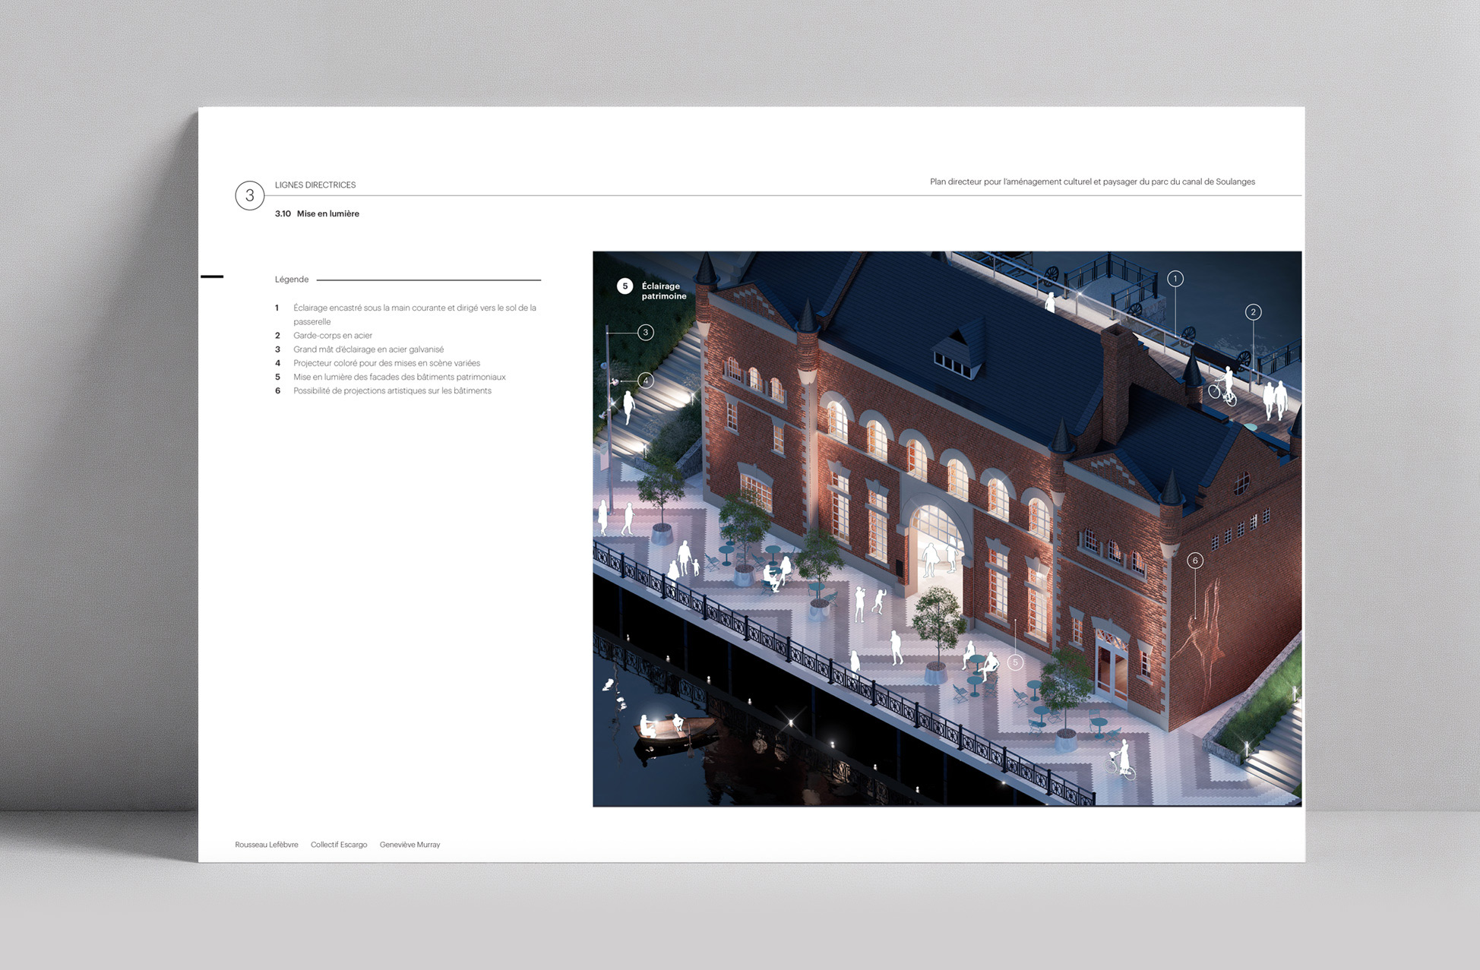Click the Éclairage patrimoine label
Image resolution: width=1480 pixels, height=970 pixels.
663,291
